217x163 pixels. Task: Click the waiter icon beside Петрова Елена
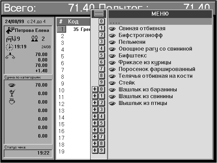[10, 30]
